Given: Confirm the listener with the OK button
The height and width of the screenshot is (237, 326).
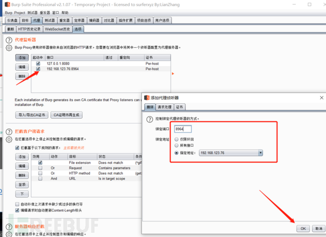Looking at the screenshot, I should click(303, 229).
